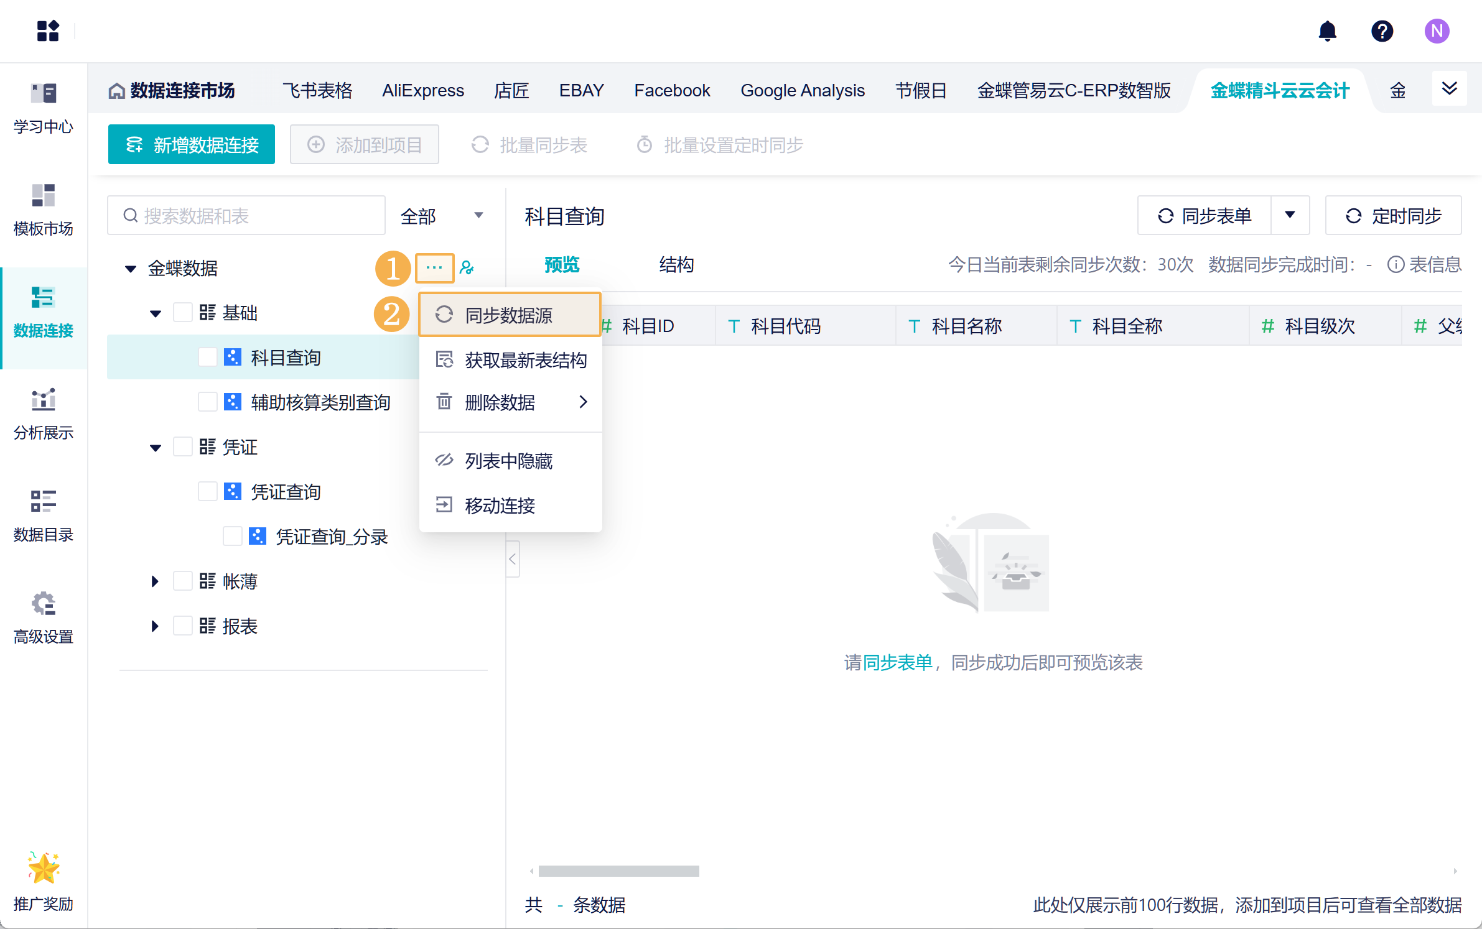Open the user avatar N menu
The image size is (1482, 929).
tap(1436, 31)
